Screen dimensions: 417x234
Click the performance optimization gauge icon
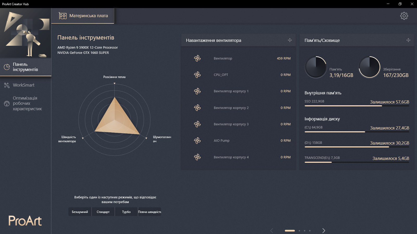click(x=7, y=103)
